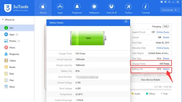The width and height of the screenshot is (182, 102).
Task: Open Apps in the sidebar
Action: [17, 34]
